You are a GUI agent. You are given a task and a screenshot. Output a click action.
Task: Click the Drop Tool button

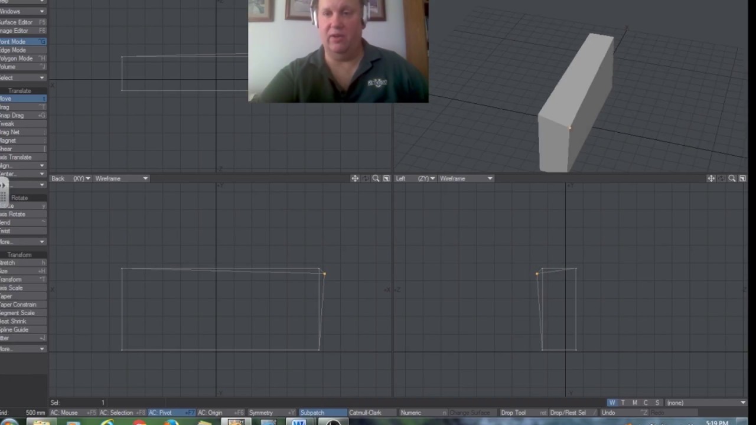pos(522,413)
